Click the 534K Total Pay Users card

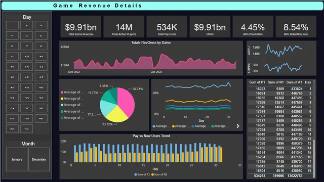pyautogui.click(x=167, y=27)
